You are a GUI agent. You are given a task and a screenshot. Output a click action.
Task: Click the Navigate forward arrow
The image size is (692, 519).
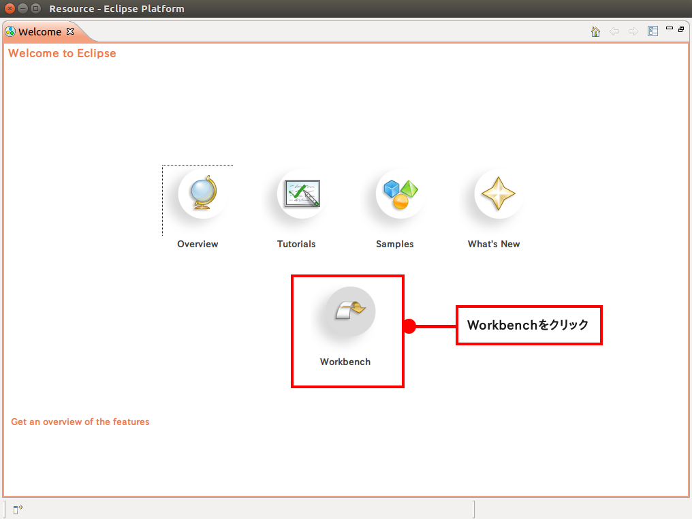(633, 31)
